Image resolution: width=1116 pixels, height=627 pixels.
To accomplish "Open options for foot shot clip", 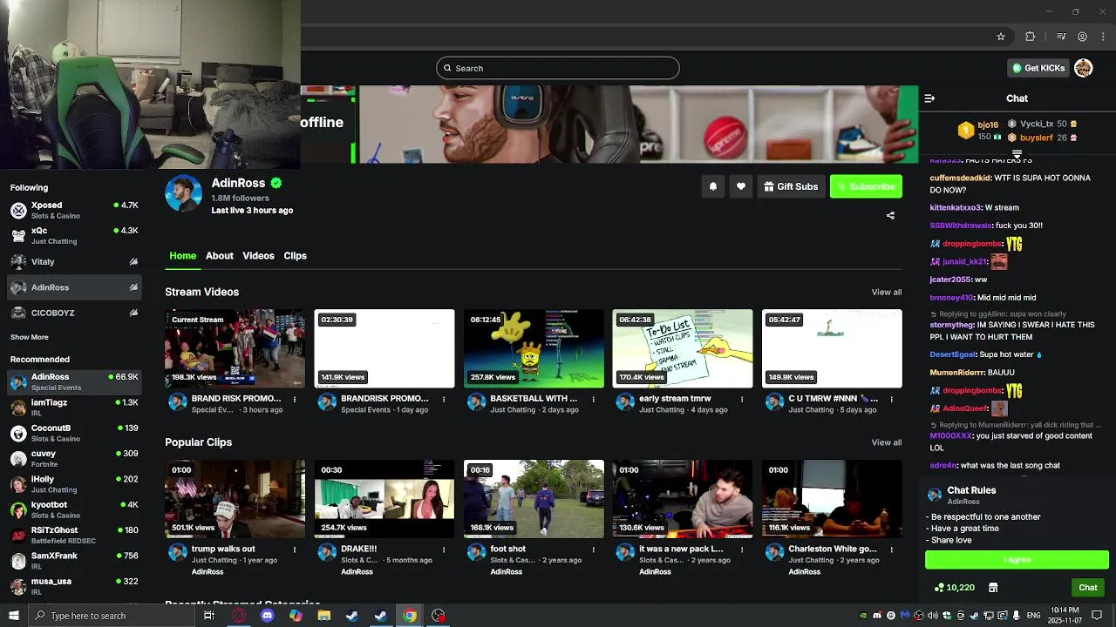I will click(x=593, y=550).
